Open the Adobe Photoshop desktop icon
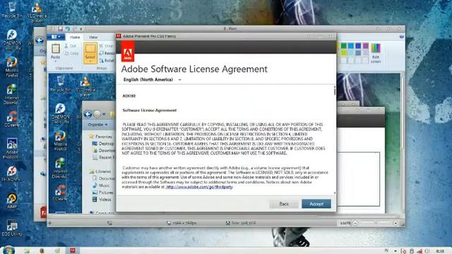 [12, 148]
